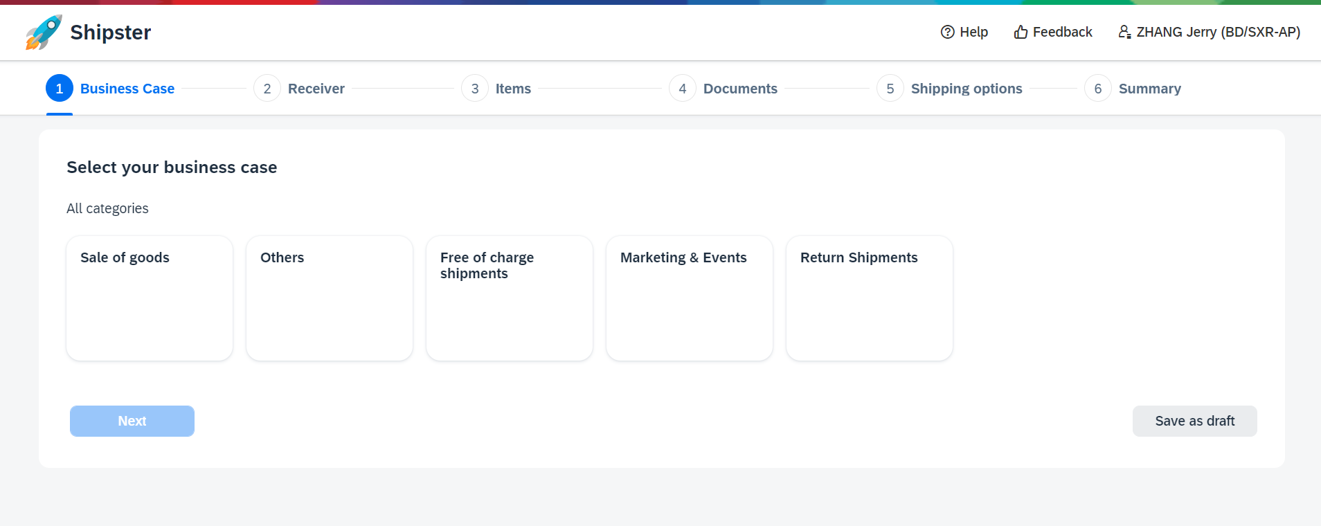The image size is (1321, 526).
Task: Click the step 2 number circle
Action: pos(267,89)
